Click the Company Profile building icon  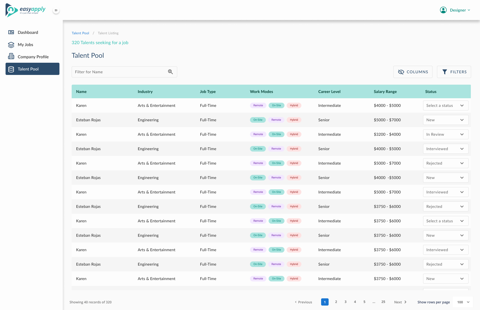[x=11, y=57]
